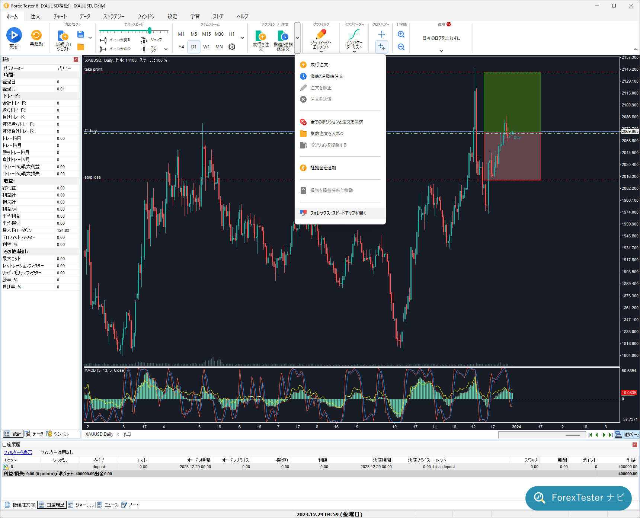Click detach chart window icon near tab
640x518 pixels.
click(x=127, y=434)
